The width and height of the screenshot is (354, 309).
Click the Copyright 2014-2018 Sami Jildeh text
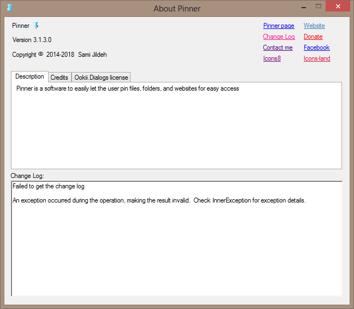(60, 55)
